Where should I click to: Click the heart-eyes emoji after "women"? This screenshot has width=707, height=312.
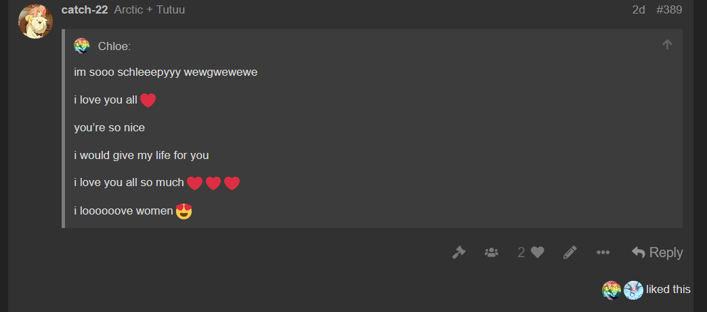pyautogui.click(x=184, y=210)
